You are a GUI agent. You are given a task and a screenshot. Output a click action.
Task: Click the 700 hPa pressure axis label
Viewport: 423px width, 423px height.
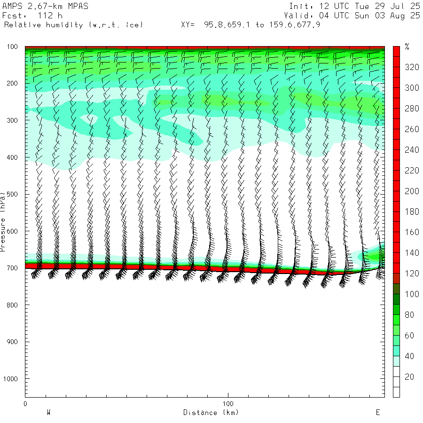tap(12, 268)
